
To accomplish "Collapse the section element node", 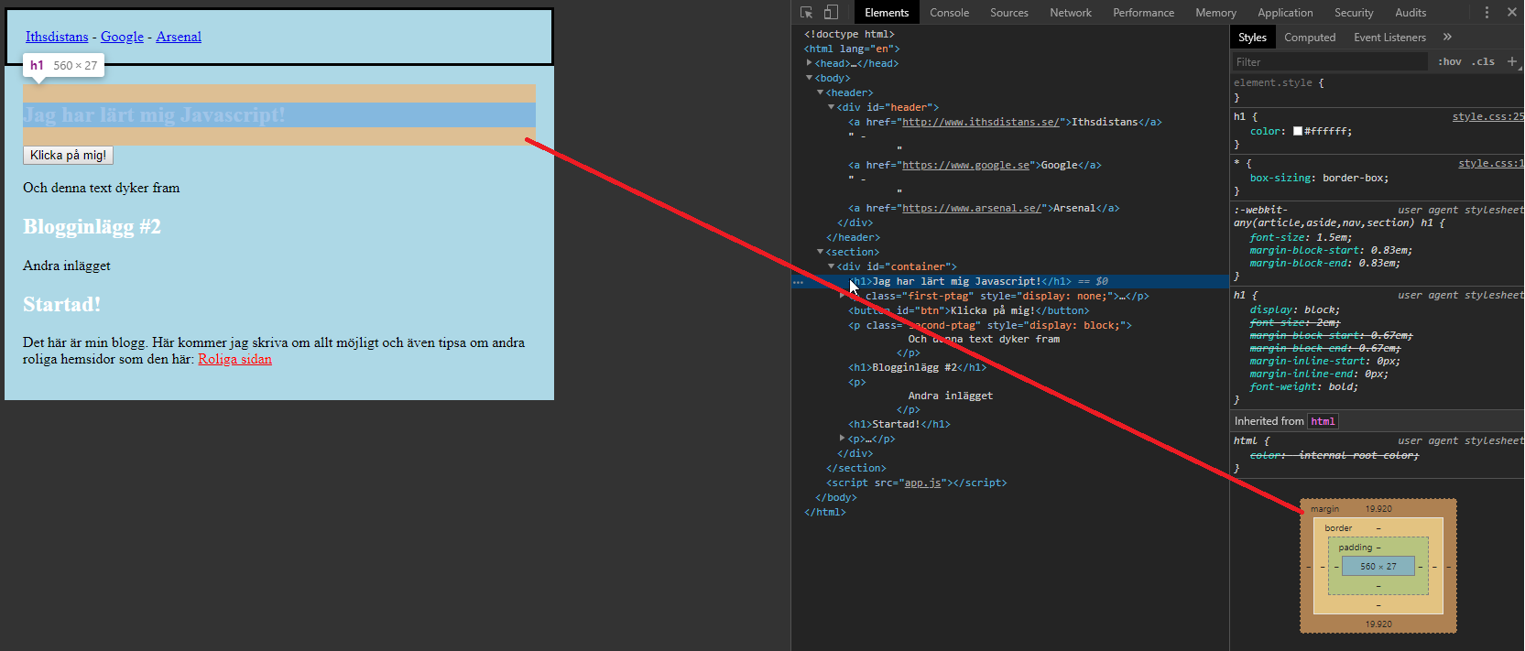I will coord(821,252).
